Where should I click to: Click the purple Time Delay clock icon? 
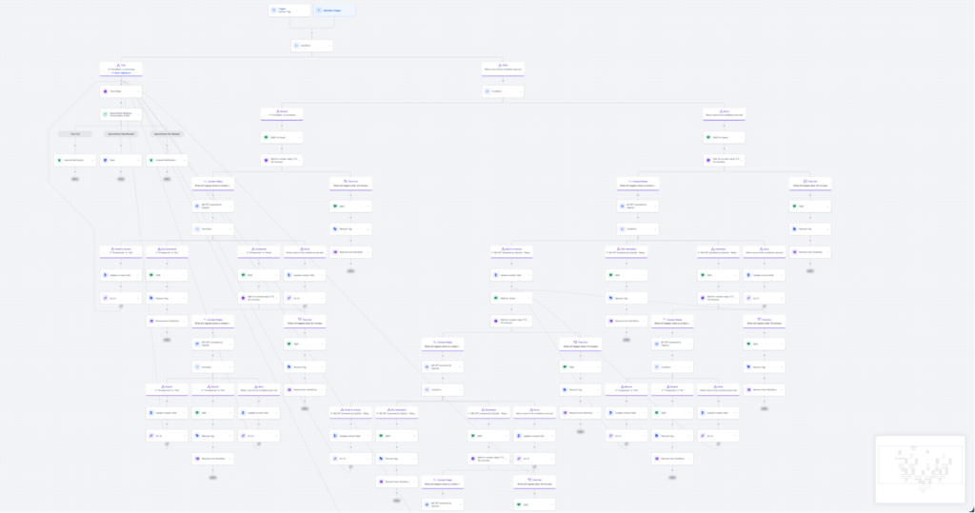point(106,91)
